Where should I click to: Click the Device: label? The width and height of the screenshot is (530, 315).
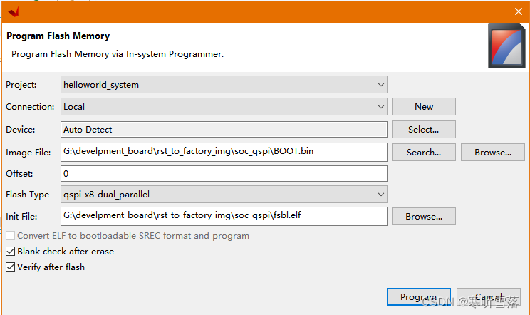(x=20, y=130)
